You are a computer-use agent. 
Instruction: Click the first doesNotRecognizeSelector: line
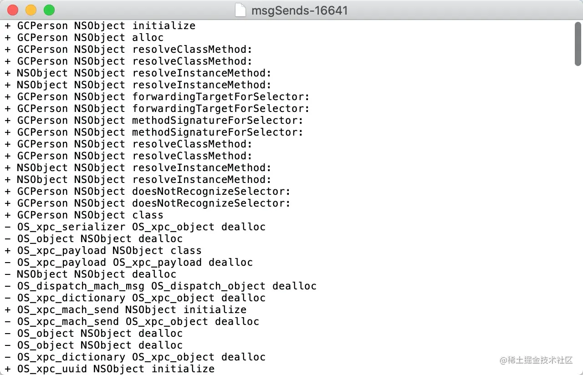pos(148,191)
